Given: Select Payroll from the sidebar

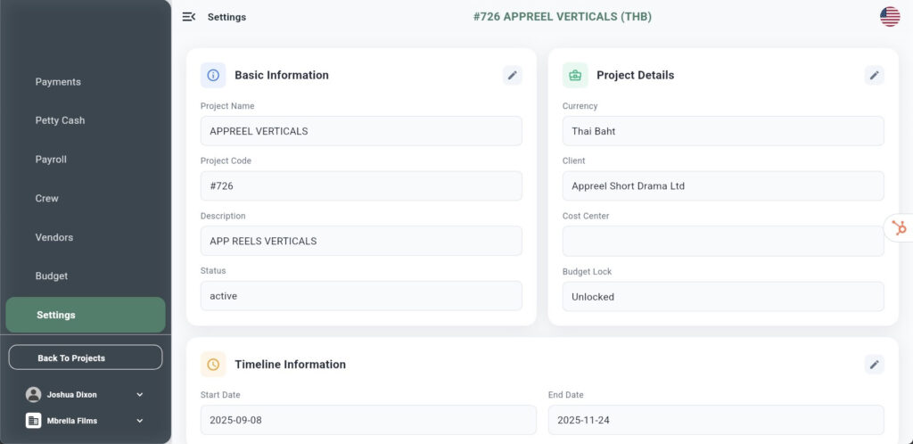Looking at the screenshot, I should 51,160.
